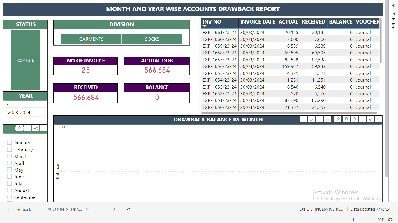Sort table by INVOICE DATE column header

pos(258,22)
